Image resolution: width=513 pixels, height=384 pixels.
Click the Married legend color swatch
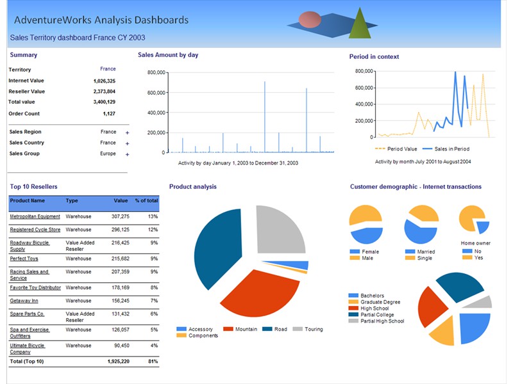click(x=410, y=252)
